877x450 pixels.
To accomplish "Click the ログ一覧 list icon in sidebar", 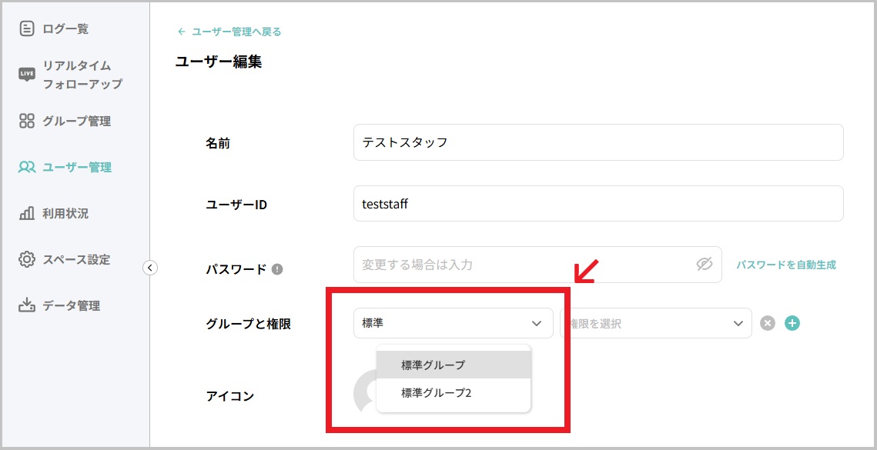I will (x=27, y=28).
